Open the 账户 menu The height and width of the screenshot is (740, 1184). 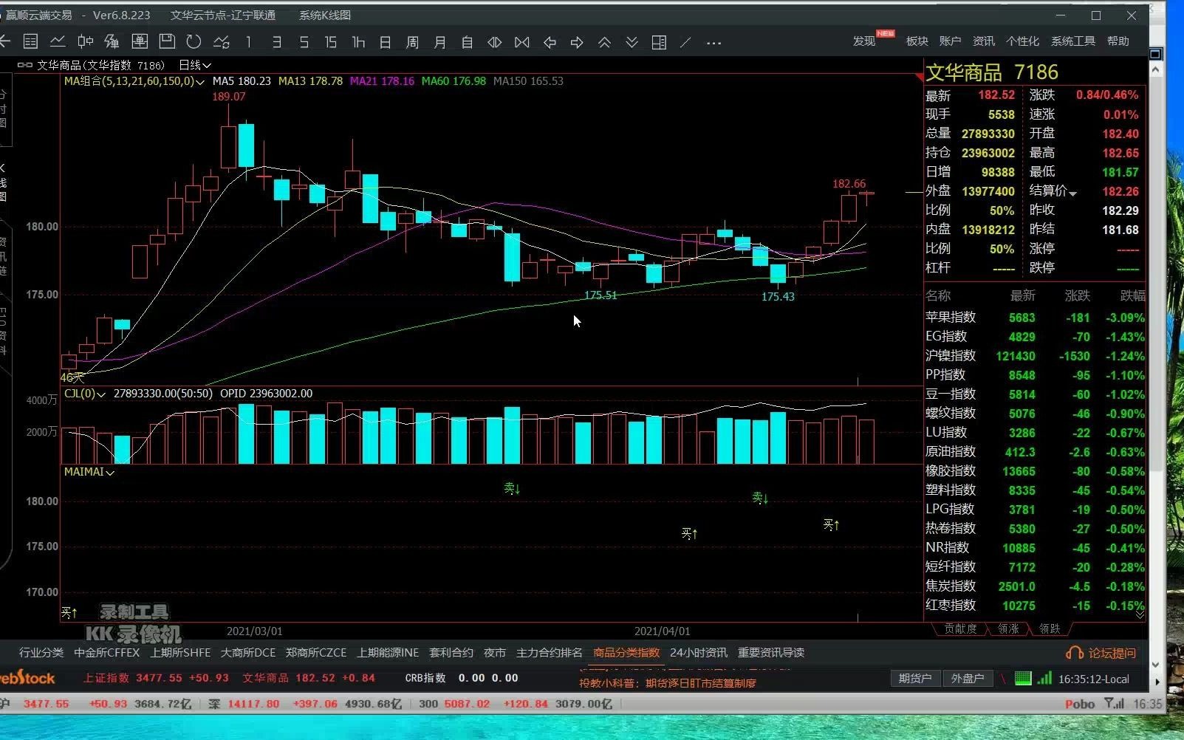pos(950,41)
